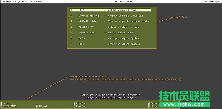Click the 'A' shortcut letter for Address Book

tap(72, 33)
